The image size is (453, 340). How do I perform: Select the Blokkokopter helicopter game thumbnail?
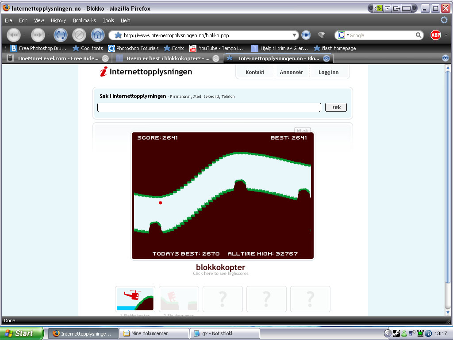point(135,299)
